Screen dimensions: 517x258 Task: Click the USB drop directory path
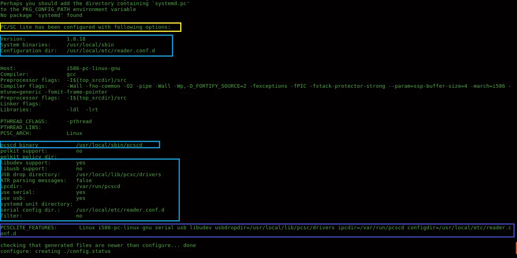click(119, 175)
